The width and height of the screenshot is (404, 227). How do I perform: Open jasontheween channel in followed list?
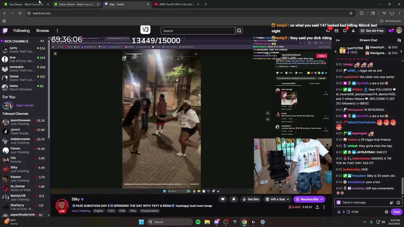(25, 122)
